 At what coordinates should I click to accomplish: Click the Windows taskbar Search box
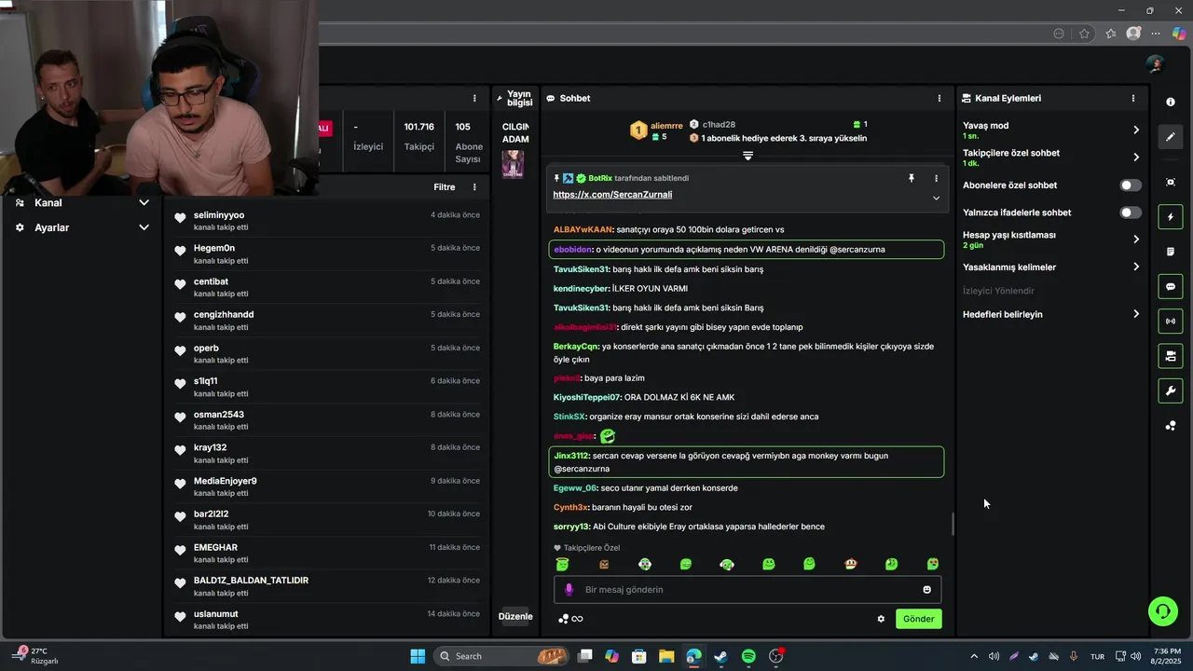(501, 656)
